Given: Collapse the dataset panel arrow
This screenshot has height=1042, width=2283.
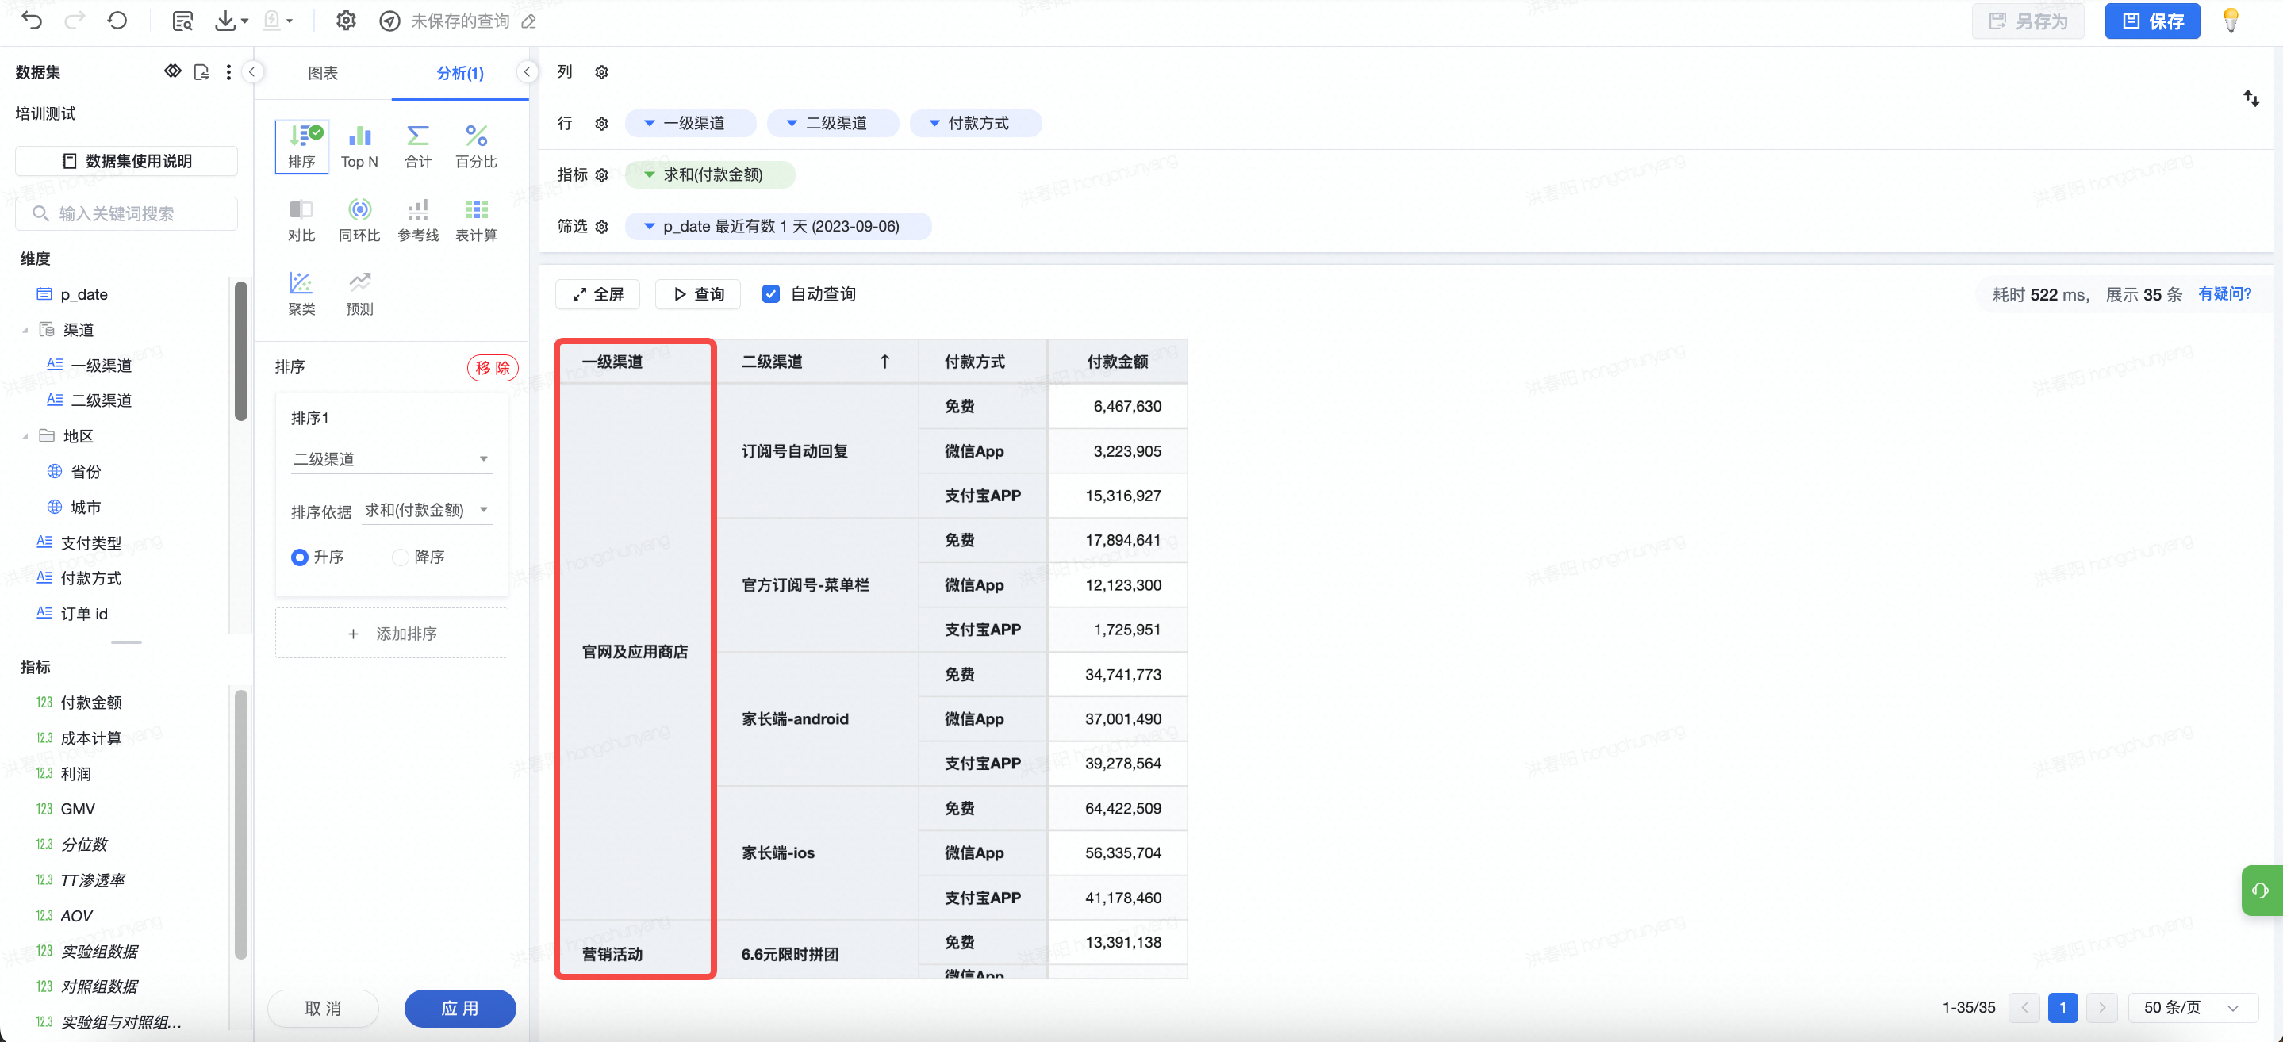Looking at the screenshot, I should pyautogui.click(x=252, y=72).
